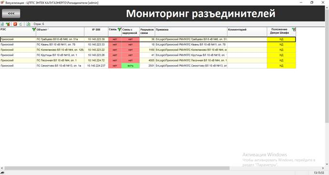The height and width of the screenshot is (175, 329).
Task: Go back with the <<< button
Action: click(11, 13)
